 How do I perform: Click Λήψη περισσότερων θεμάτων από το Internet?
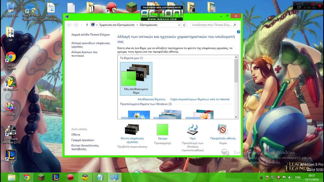pyautogui.click(x=200, y=99)
